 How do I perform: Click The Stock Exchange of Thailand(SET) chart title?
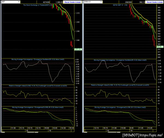(38, 5)
